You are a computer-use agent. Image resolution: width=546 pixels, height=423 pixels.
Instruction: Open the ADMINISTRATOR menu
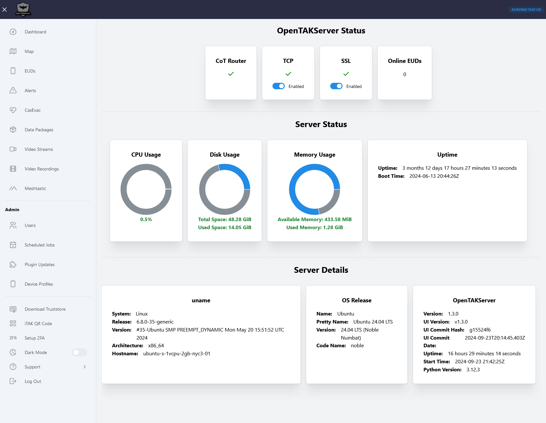tap(525, 10)
